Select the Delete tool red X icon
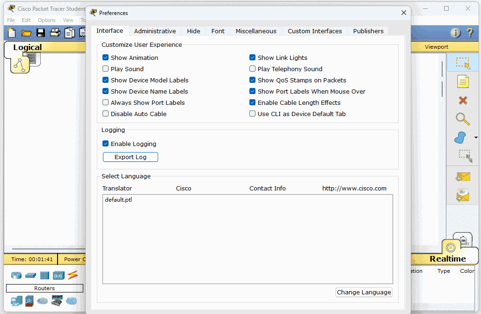The height and width of the screenshot is (314, 481). coord(463,100)
